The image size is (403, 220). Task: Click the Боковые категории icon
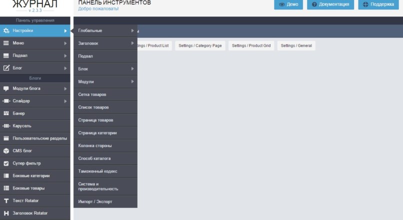coord(6,176)
